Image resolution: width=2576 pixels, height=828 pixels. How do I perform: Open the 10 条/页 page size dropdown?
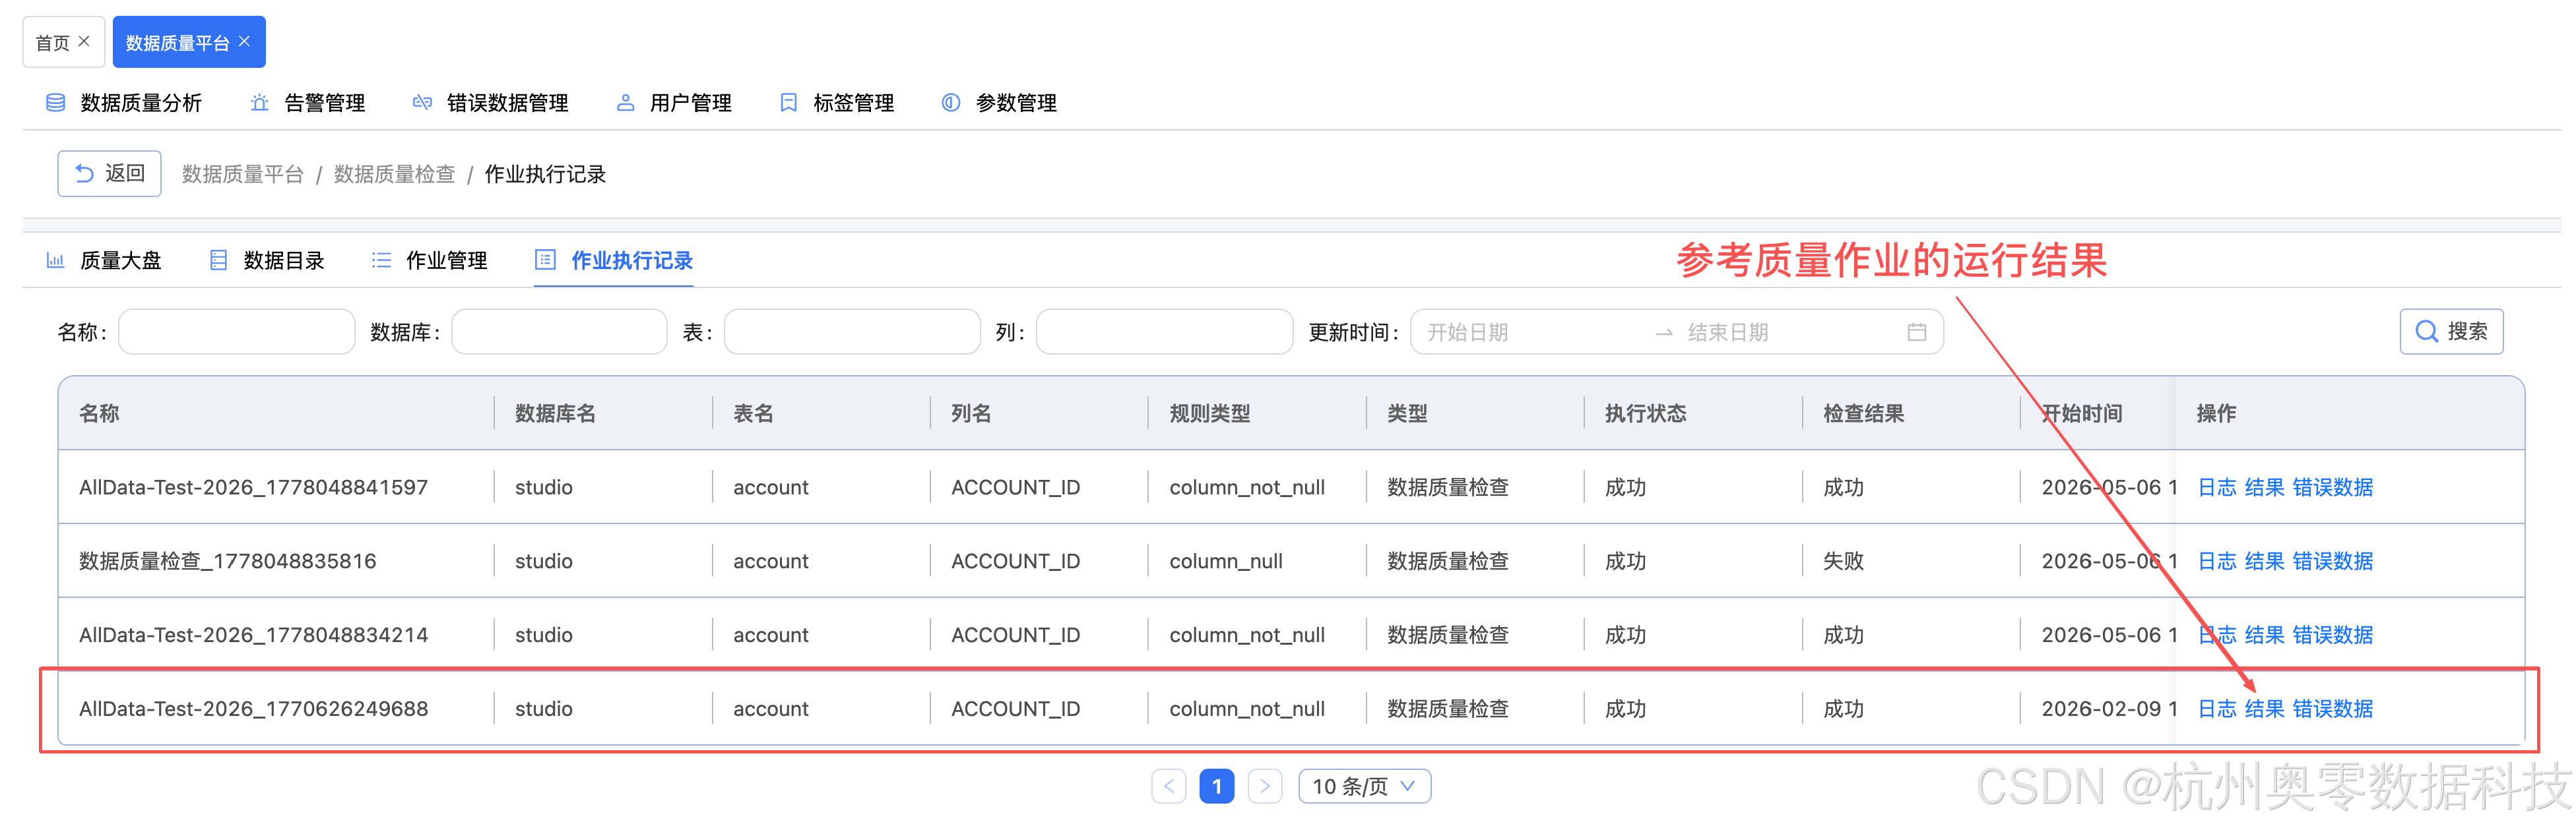click(x=1364, y=786)
